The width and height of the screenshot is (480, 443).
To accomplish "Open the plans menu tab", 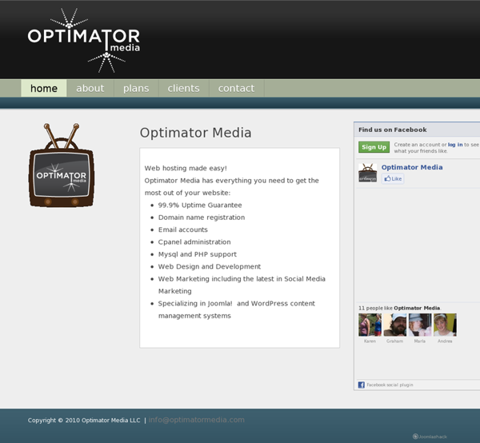I will [x=136, y=88].
